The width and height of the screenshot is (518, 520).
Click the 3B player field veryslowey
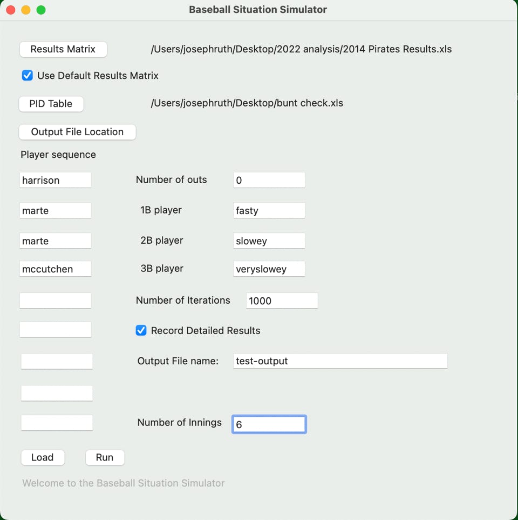coord(269,269)
